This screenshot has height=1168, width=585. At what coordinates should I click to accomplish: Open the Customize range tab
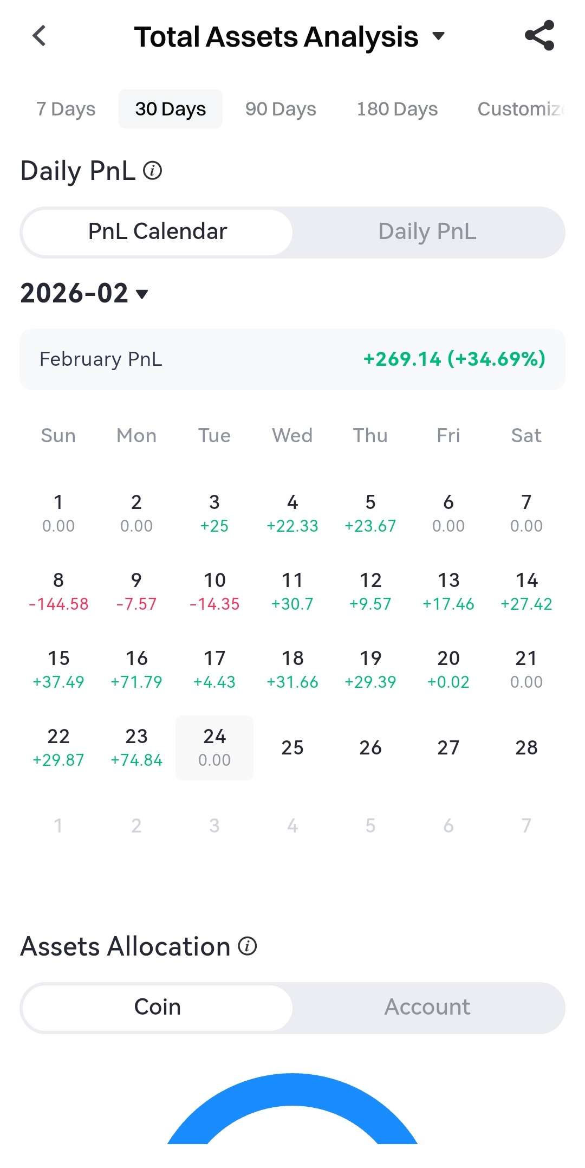click(x=521, y=109)
